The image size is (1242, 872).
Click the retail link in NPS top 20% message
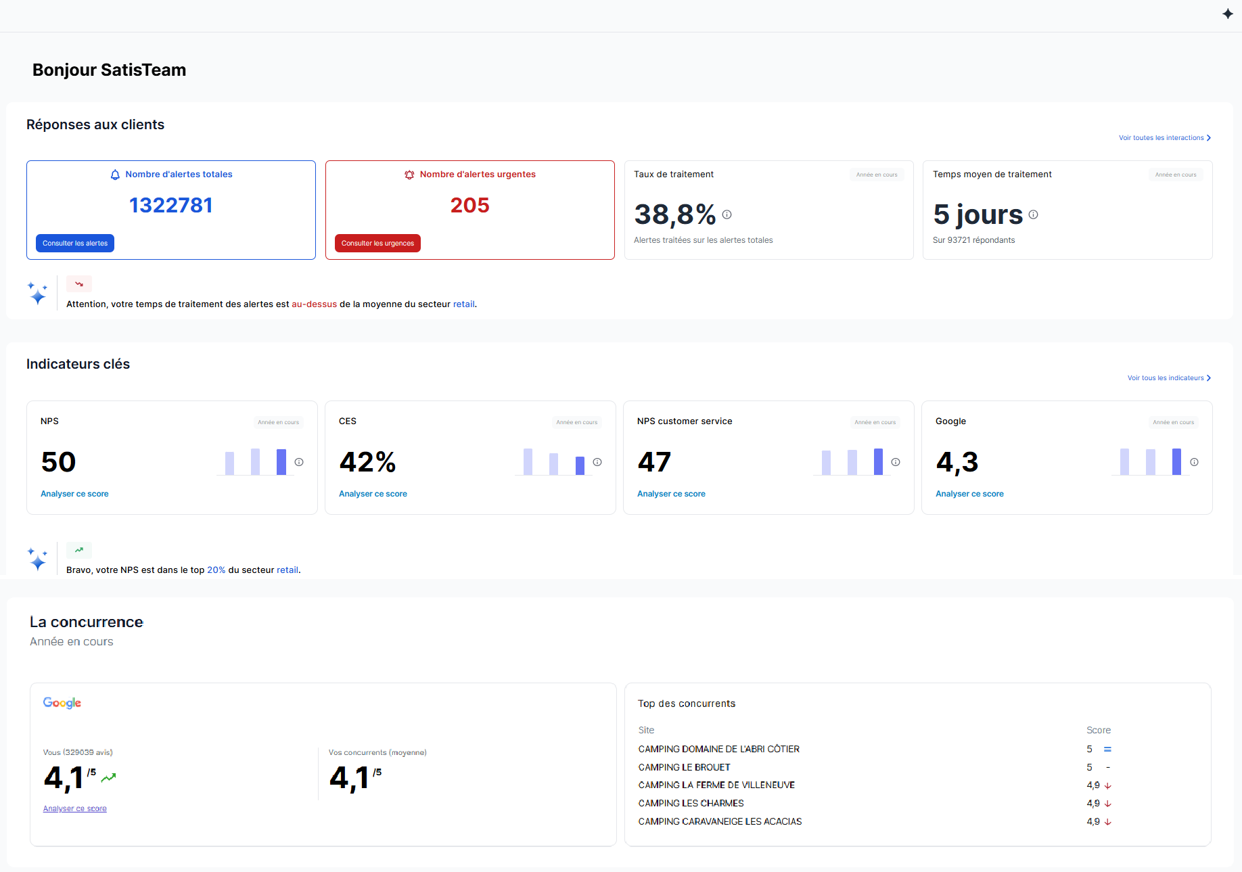[x=287, y=570]
